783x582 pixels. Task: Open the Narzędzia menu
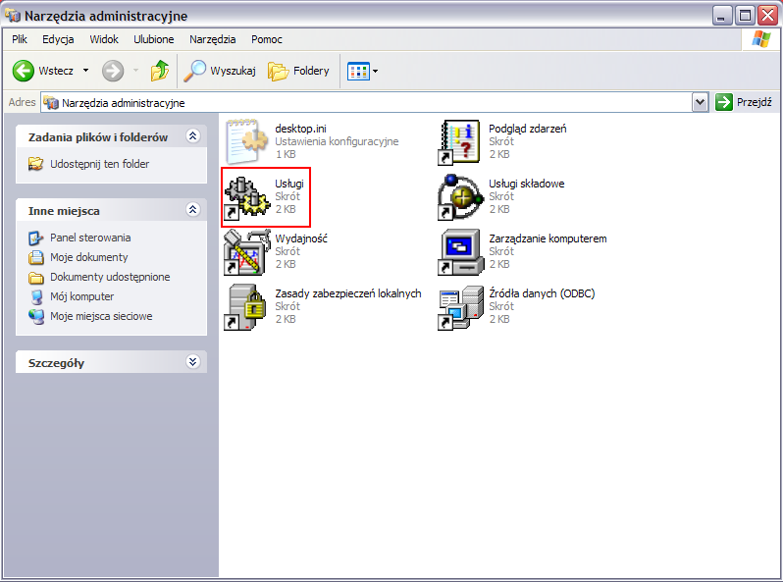tap(212, 39)
